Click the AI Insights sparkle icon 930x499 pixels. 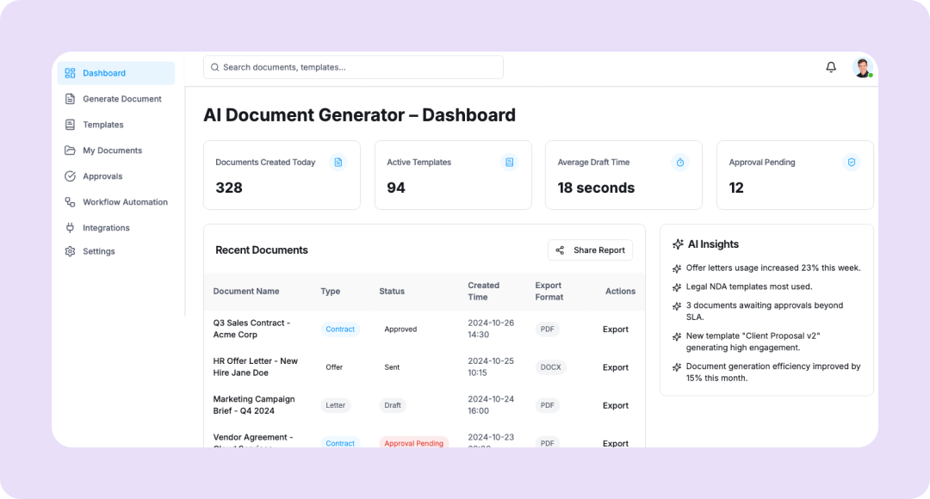[x=678, y=244]
